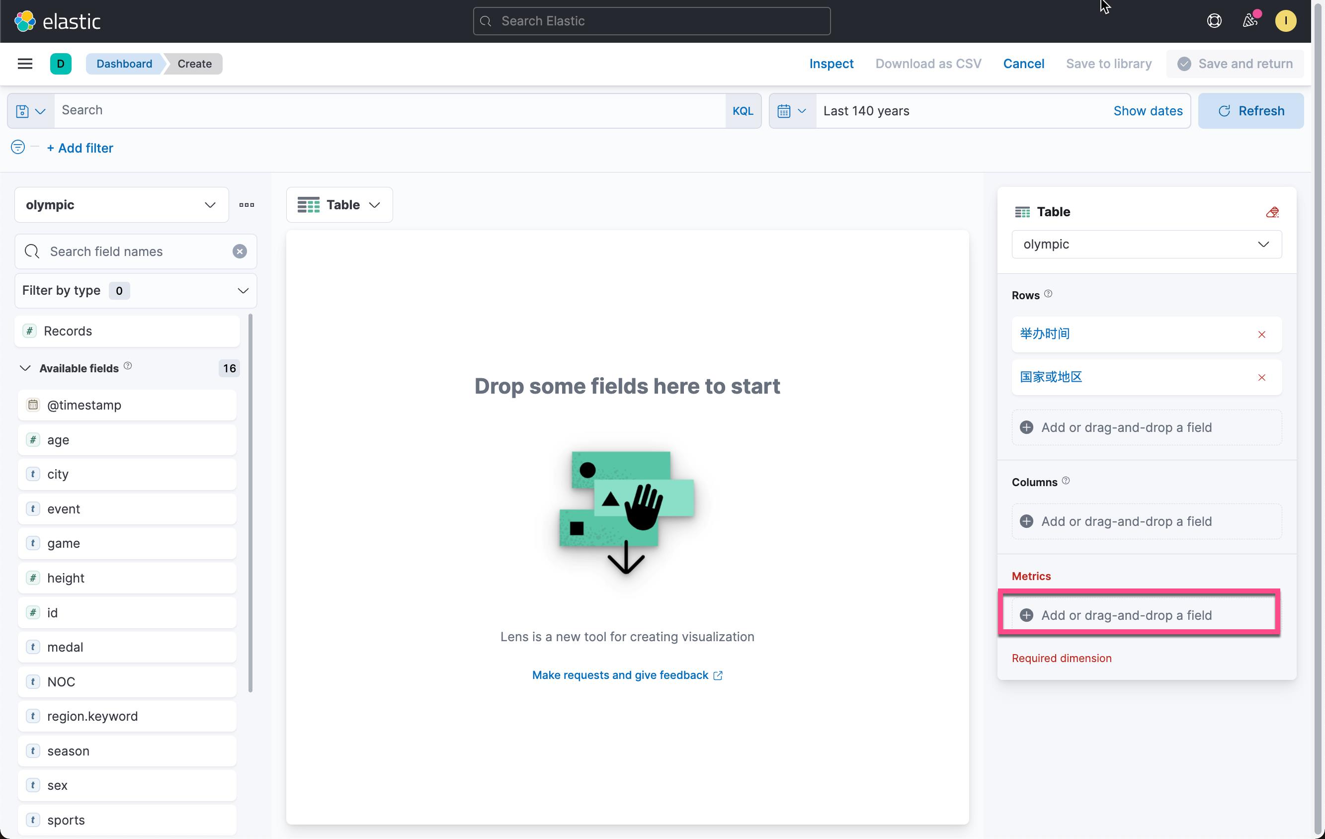Select the sex field

click(127, 785)
